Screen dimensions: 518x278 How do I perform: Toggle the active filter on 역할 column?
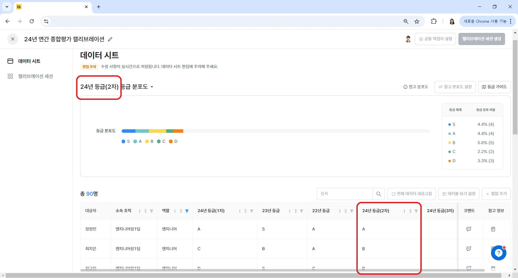click(x=187, y=211)
